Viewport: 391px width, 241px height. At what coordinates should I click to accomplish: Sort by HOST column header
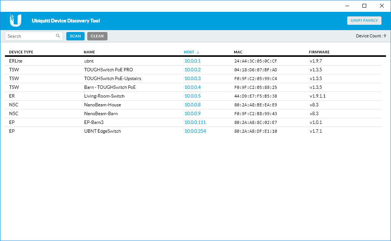pyautogui.click(x=189, y=52)
